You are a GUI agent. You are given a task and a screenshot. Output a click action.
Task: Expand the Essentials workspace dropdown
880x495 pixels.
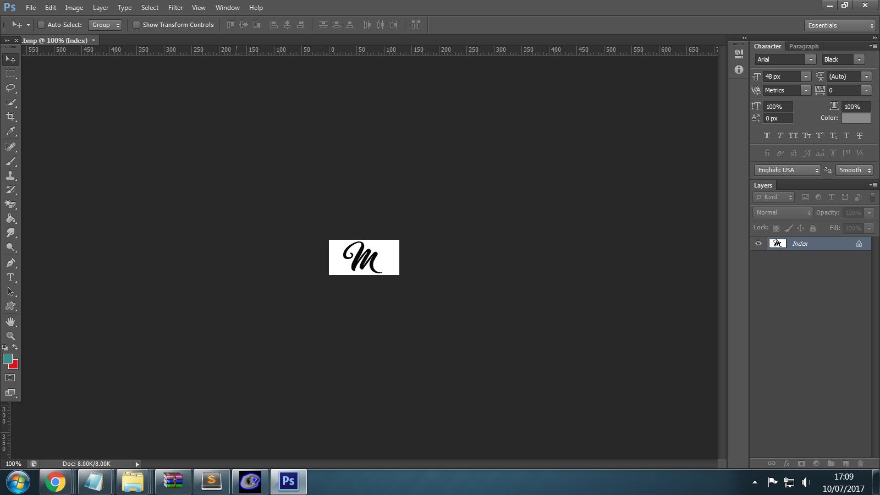point(840,25)
